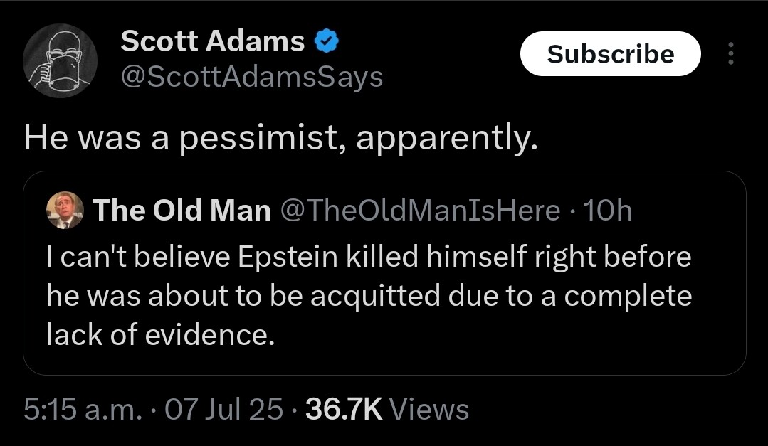The height and width of the screenshot is (446, 768).
Task: Open the three-dot more options menu
Action: (730, 53)
